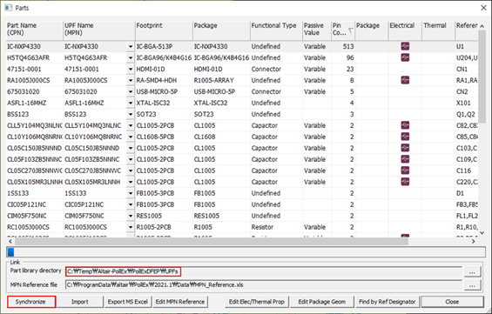Click the horizontal scrollbar right arrow
This screenshot has height=314, width=492.
(x=474, y=241)
